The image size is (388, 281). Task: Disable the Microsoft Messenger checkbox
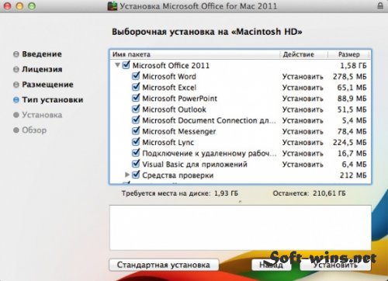coord(136,131)
